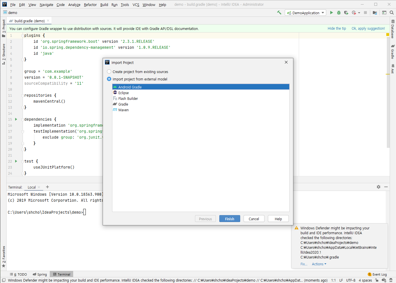Toggle tool window bars corner icon
Image resolution: width=396 pixels, height=283 pixels.
coord(4,280)
